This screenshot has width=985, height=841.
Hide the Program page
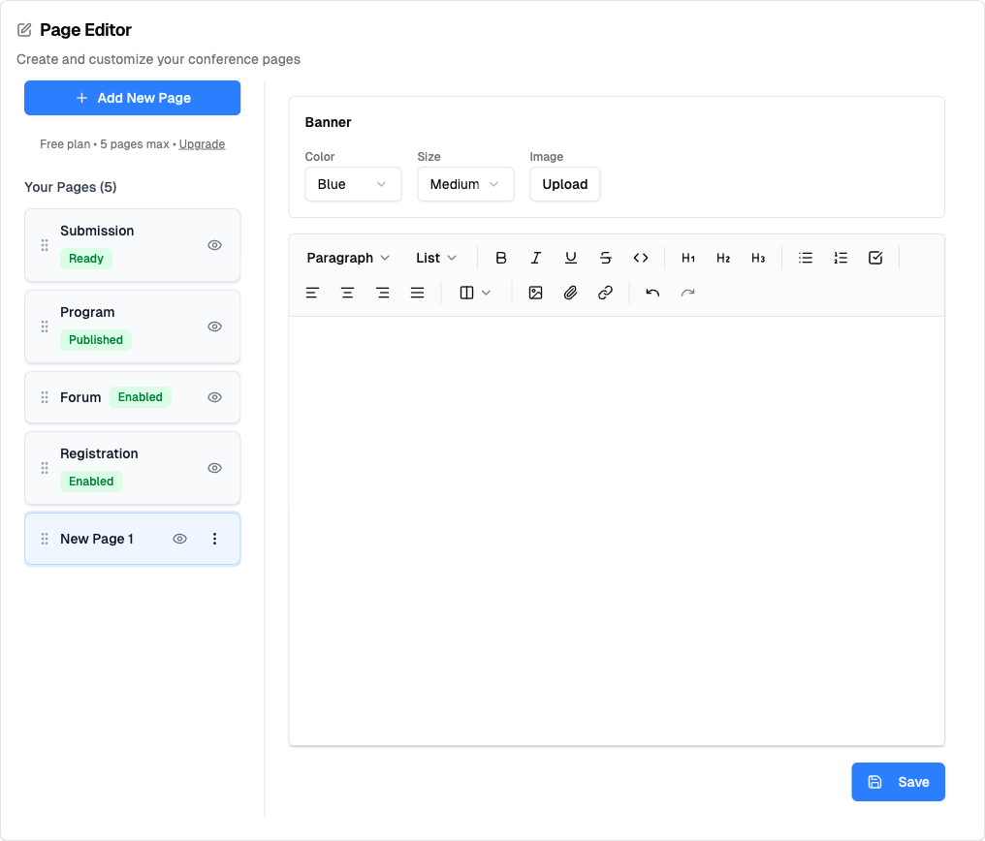click(215, 327)
